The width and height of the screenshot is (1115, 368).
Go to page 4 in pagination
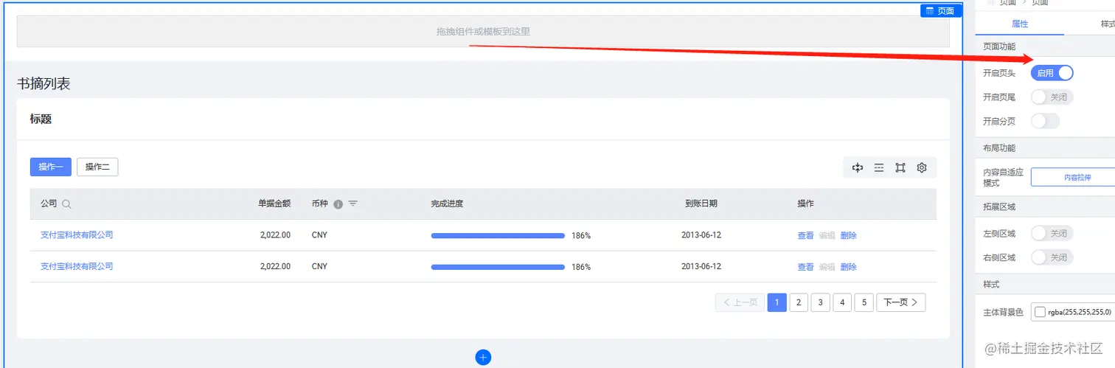(842, 302)
